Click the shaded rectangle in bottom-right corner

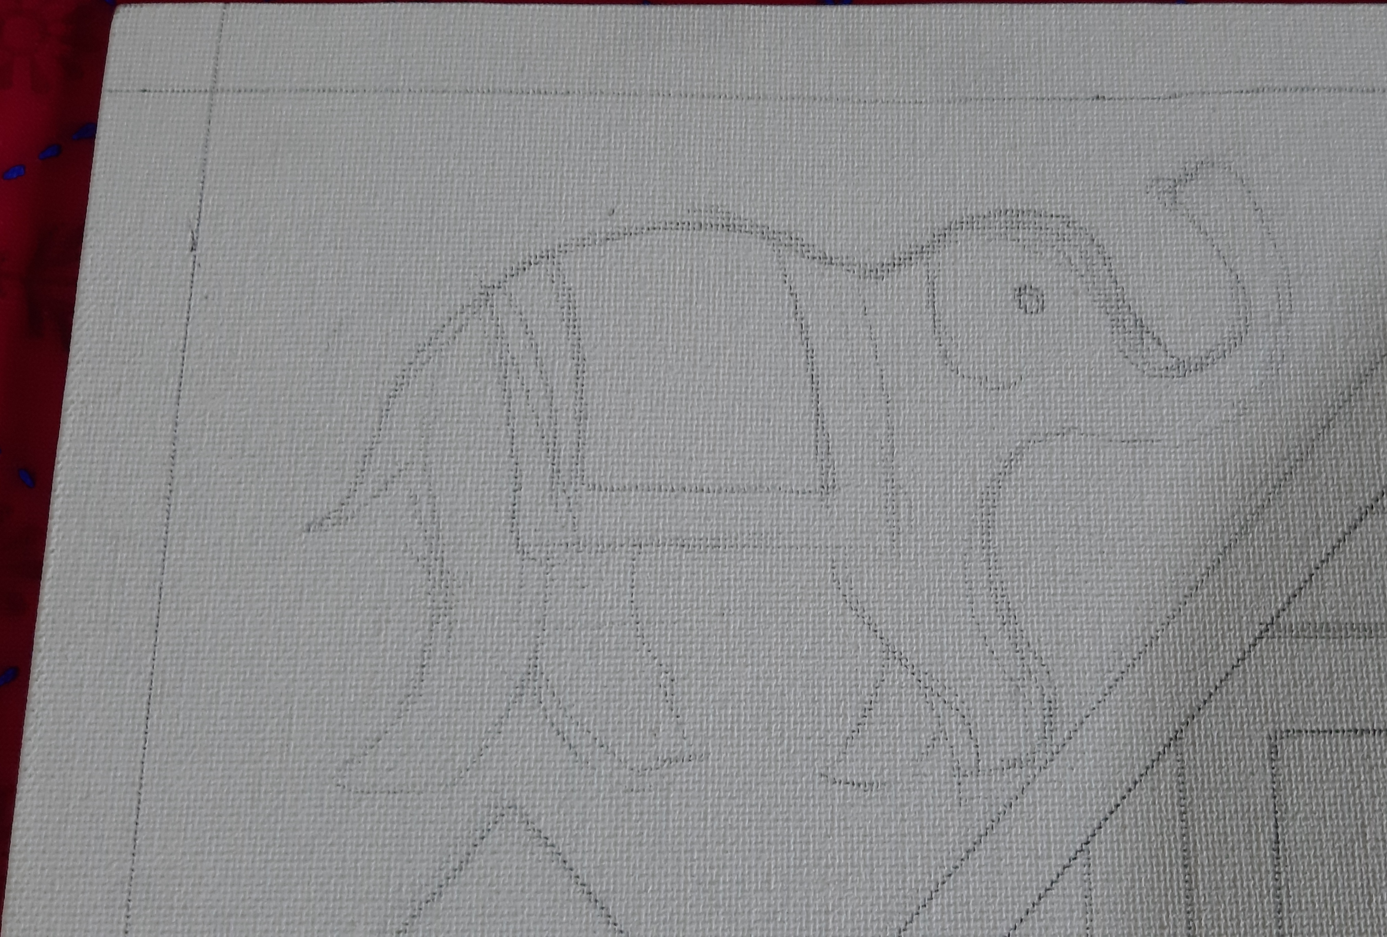pyautogui.click(x=1331, y=835)
